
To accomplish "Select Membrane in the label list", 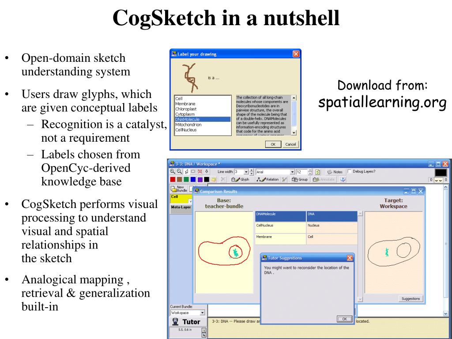I will (x=202, y=104).
